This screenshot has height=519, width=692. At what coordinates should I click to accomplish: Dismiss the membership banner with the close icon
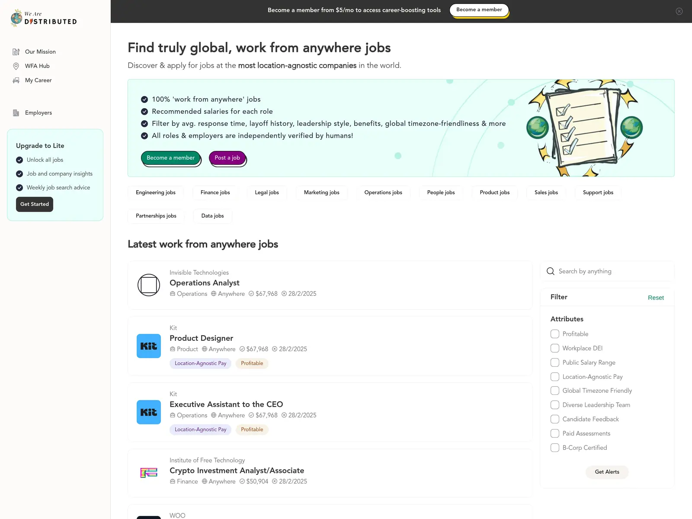click(679, 11)
